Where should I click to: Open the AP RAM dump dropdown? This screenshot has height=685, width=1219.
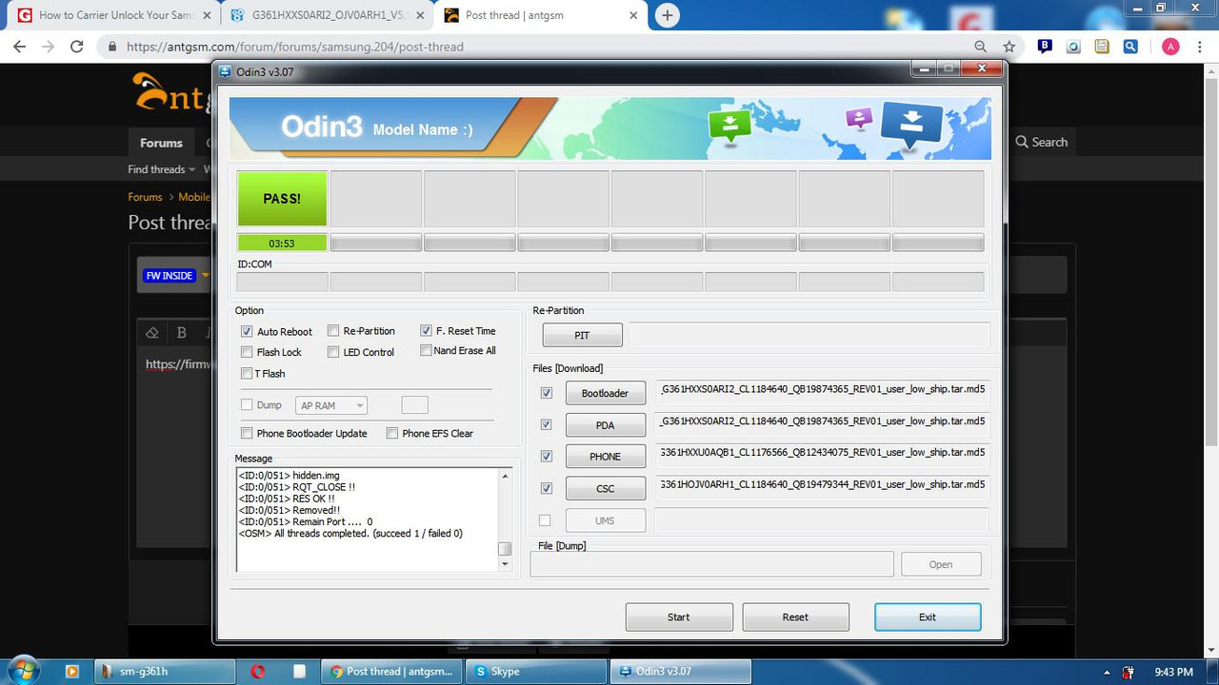(x=331, y=405)
